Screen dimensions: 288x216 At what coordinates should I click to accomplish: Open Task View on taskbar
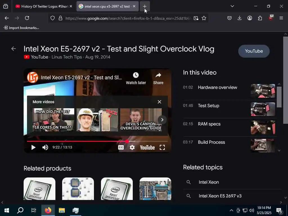tap(34, 210)
